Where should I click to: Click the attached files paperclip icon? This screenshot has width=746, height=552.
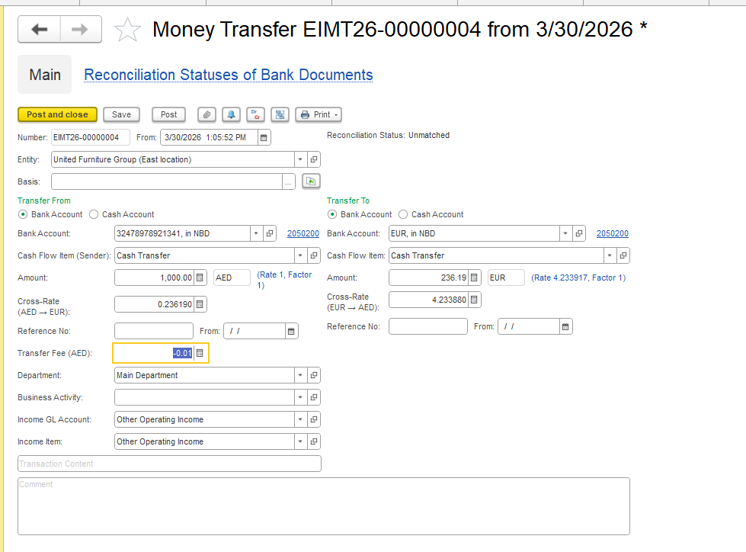(x=207, y=114)
